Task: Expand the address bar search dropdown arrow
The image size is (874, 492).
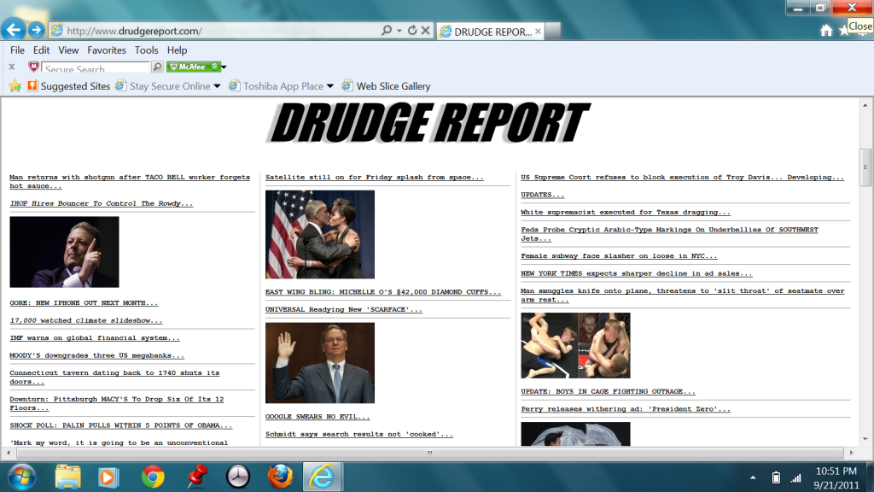Action: click(399, 31)
